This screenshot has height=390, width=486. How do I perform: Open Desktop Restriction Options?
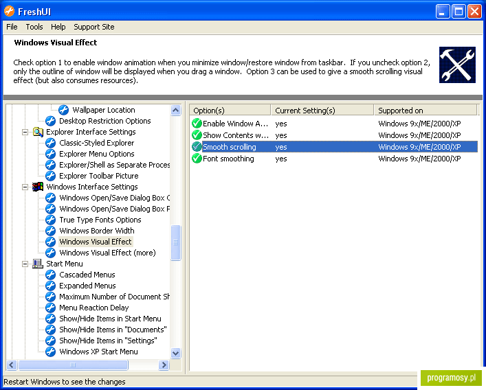pyautogui.click(x=105, y=121)
